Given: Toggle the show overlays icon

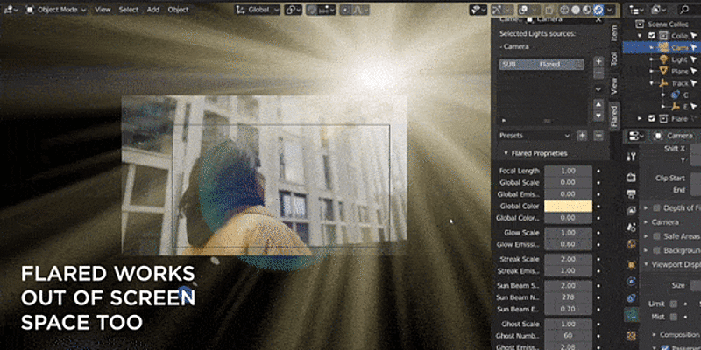Looking at the screenshot, I should tap(522, 10).
